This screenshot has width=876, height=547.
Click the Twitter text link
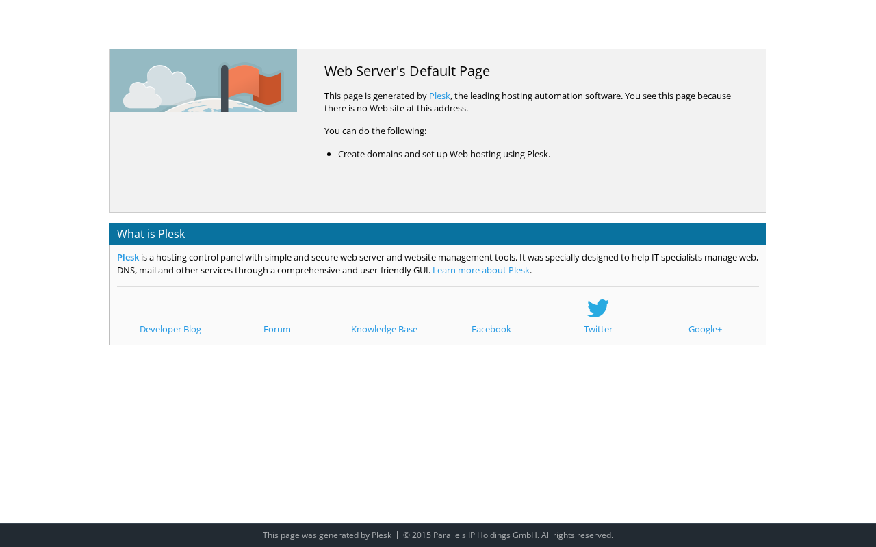tap(598, 329)
